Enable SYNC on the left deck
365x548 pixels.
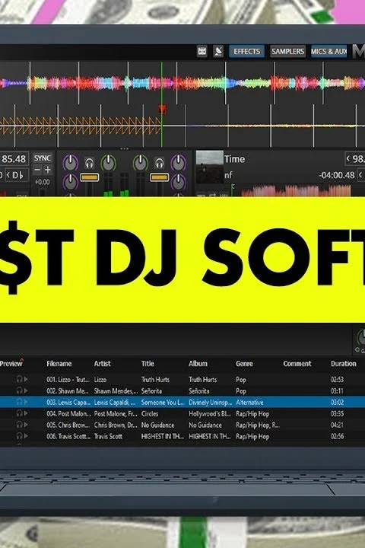(x=43, y=158)
